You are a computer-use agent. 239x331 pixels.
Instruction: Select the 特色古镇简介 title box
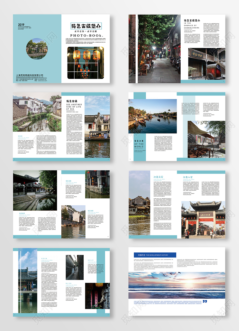point(86,26)
